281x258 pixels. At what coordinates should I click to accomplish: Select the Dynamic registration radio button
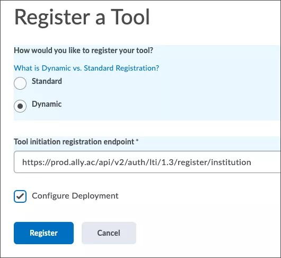20,106
